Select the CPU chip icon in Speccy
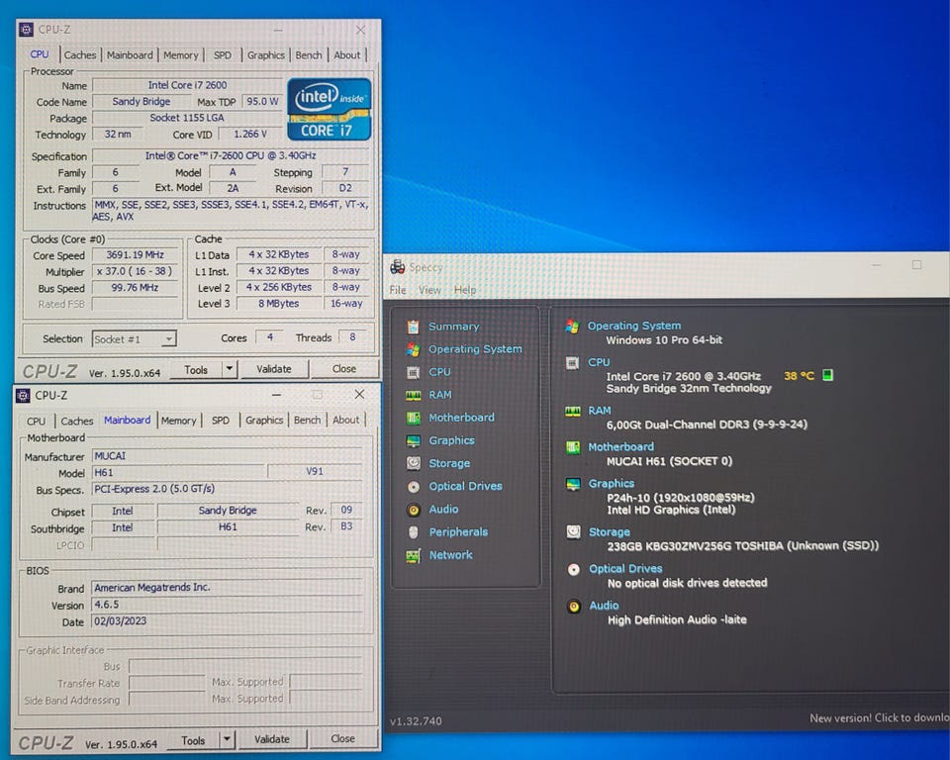The image size is (950, 760). point(413,372)
